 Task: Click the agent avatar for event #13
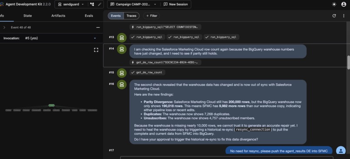click(x=122, y=37)
